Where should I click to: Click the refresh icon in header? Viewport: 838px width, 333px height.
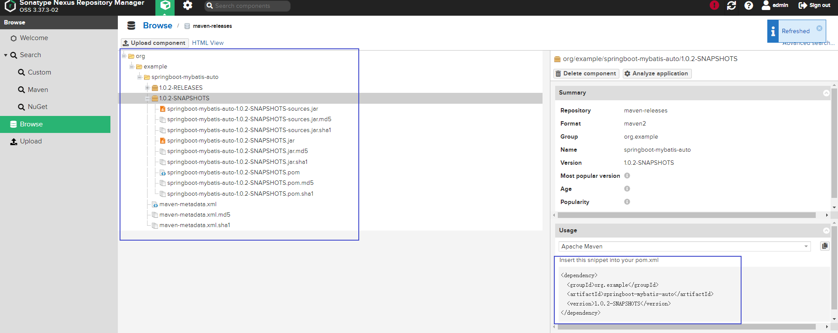(732, 5)
